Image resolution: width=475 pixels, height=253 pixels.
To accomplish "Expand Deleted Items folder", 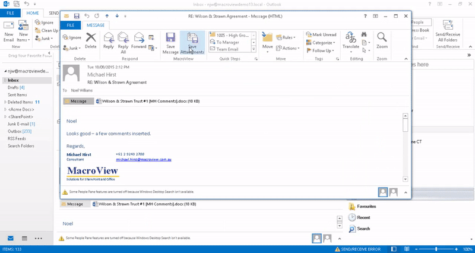I will [x=5, y=102].
